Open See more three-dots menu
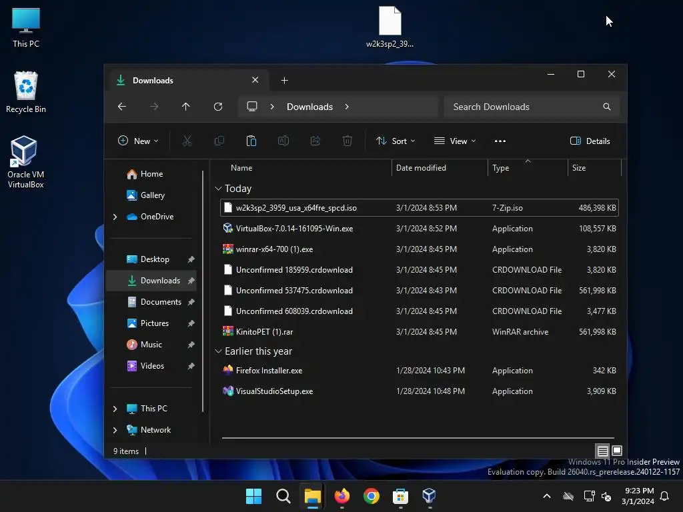The width and height of the screenshot is (683, 512). pos(500,141)
